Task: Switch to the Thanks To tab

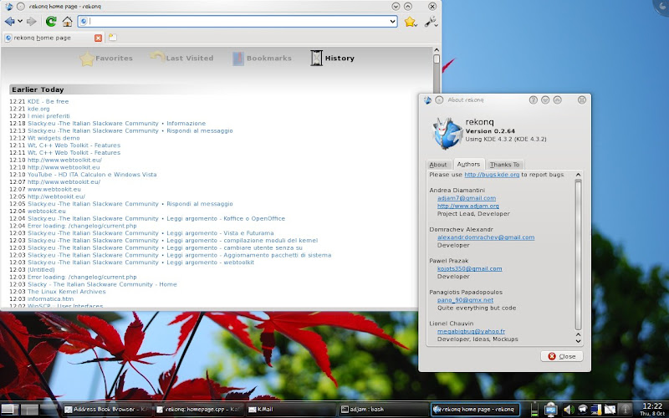Action: pyautogui.click(x=505, y=165)
